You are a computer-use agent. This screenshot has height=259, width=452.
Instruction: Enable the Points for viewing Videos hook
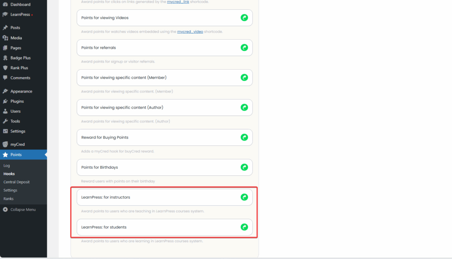pyautogui.click(x=244, y=18)
